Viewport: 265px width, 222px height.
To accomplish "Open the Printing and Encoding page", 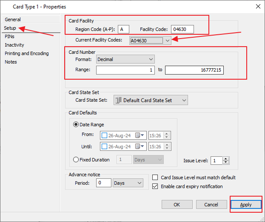I will (x=26, y=53).
